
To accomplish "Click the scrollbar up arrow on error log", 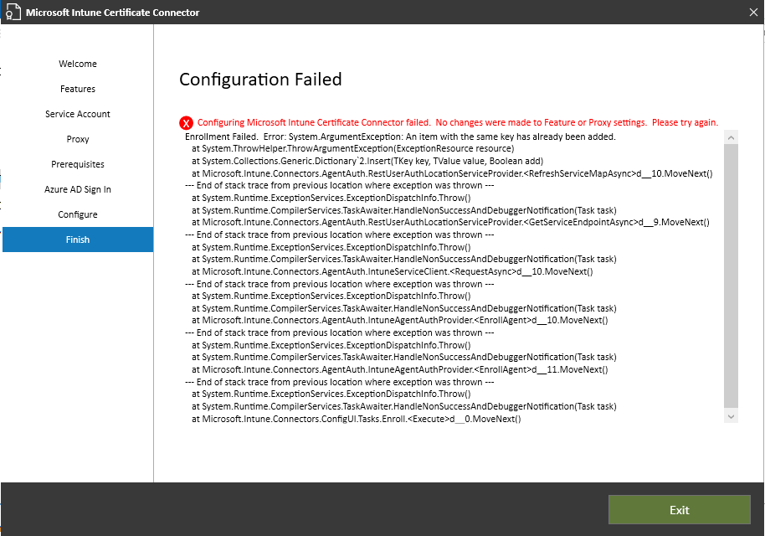I will pos(731,137).
